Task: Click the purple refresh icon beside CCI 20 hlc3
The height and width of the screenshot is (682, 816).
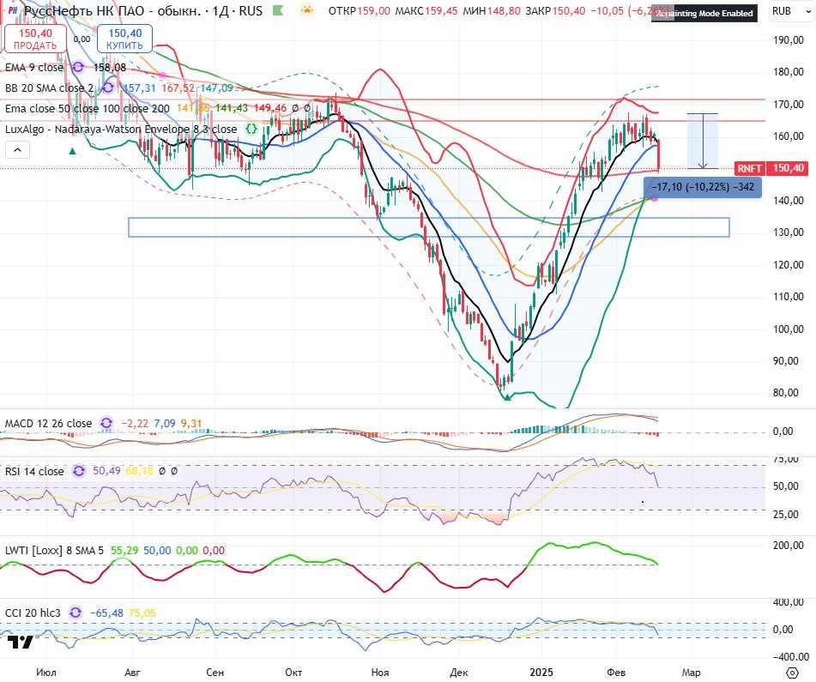Action: coord(76,613)
